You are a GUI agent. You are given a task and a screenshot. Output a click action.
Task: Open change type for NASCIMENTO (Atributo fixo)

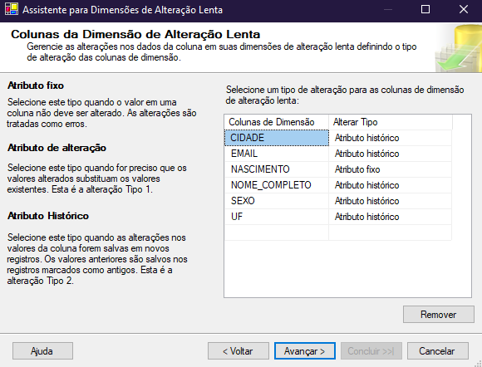click(x=390, y=169)
